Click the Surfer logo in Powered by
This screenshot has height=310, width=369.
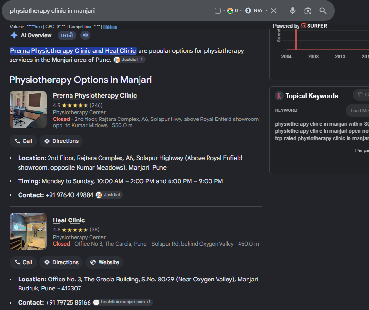[x=314, y=26]
